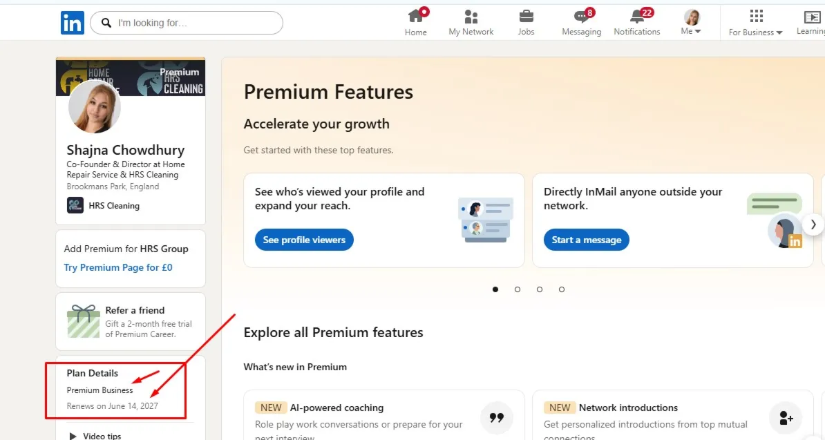Expand the For Business dropdown arrow
825x440 pixels.
(779, 32)
